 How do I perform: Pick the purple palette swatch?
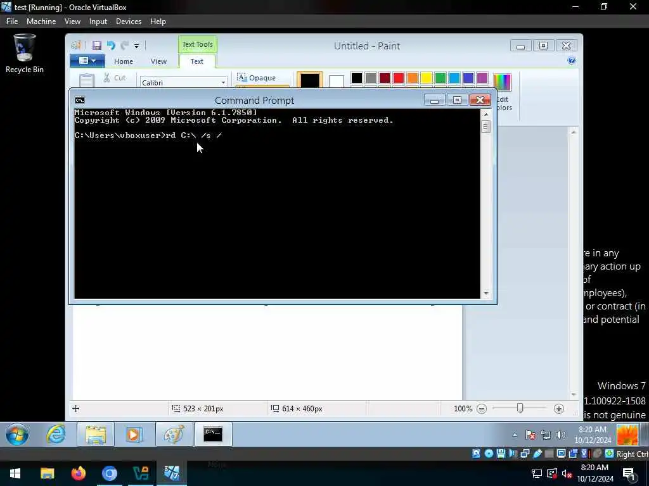482,78
